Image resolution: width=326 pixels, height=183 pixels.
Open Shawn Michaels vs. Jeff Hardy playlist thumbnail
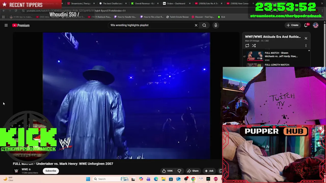tap(254, 56)
